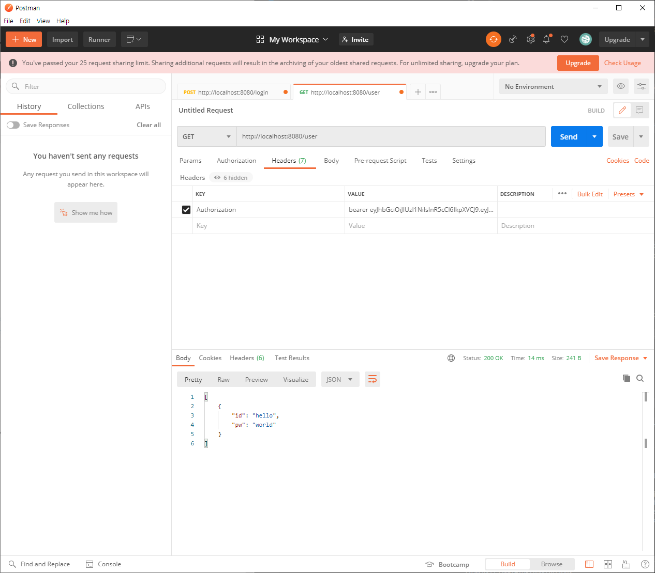This screenshot has width=655, height=573.
Task: Open the Upgrade dropdown arrow
Action: 643,39
